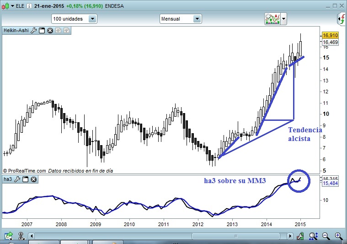Viewport: 347px width, 244px height.
Task: Click the export chart icon at bottom left
Action: [x=9, y=236]
